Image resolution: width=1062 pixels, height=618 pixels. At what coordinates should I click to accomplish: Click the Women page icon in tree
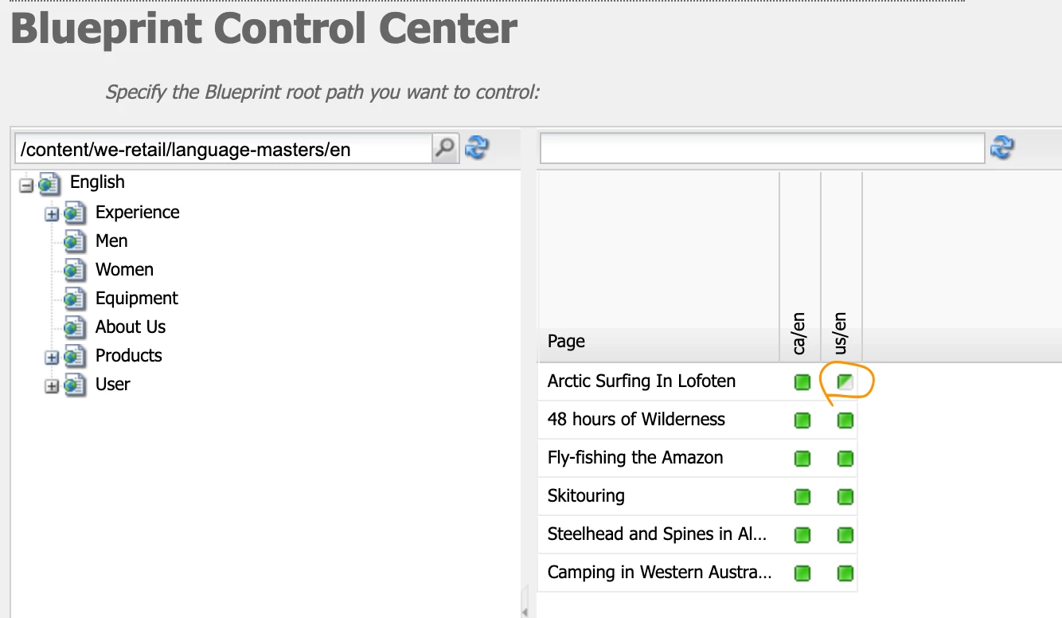(x=75, y=270)
